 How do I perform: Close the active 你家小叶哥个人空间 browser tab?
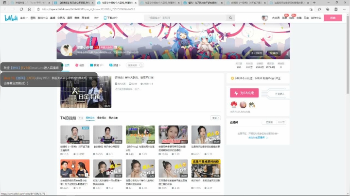click(136, 3)
